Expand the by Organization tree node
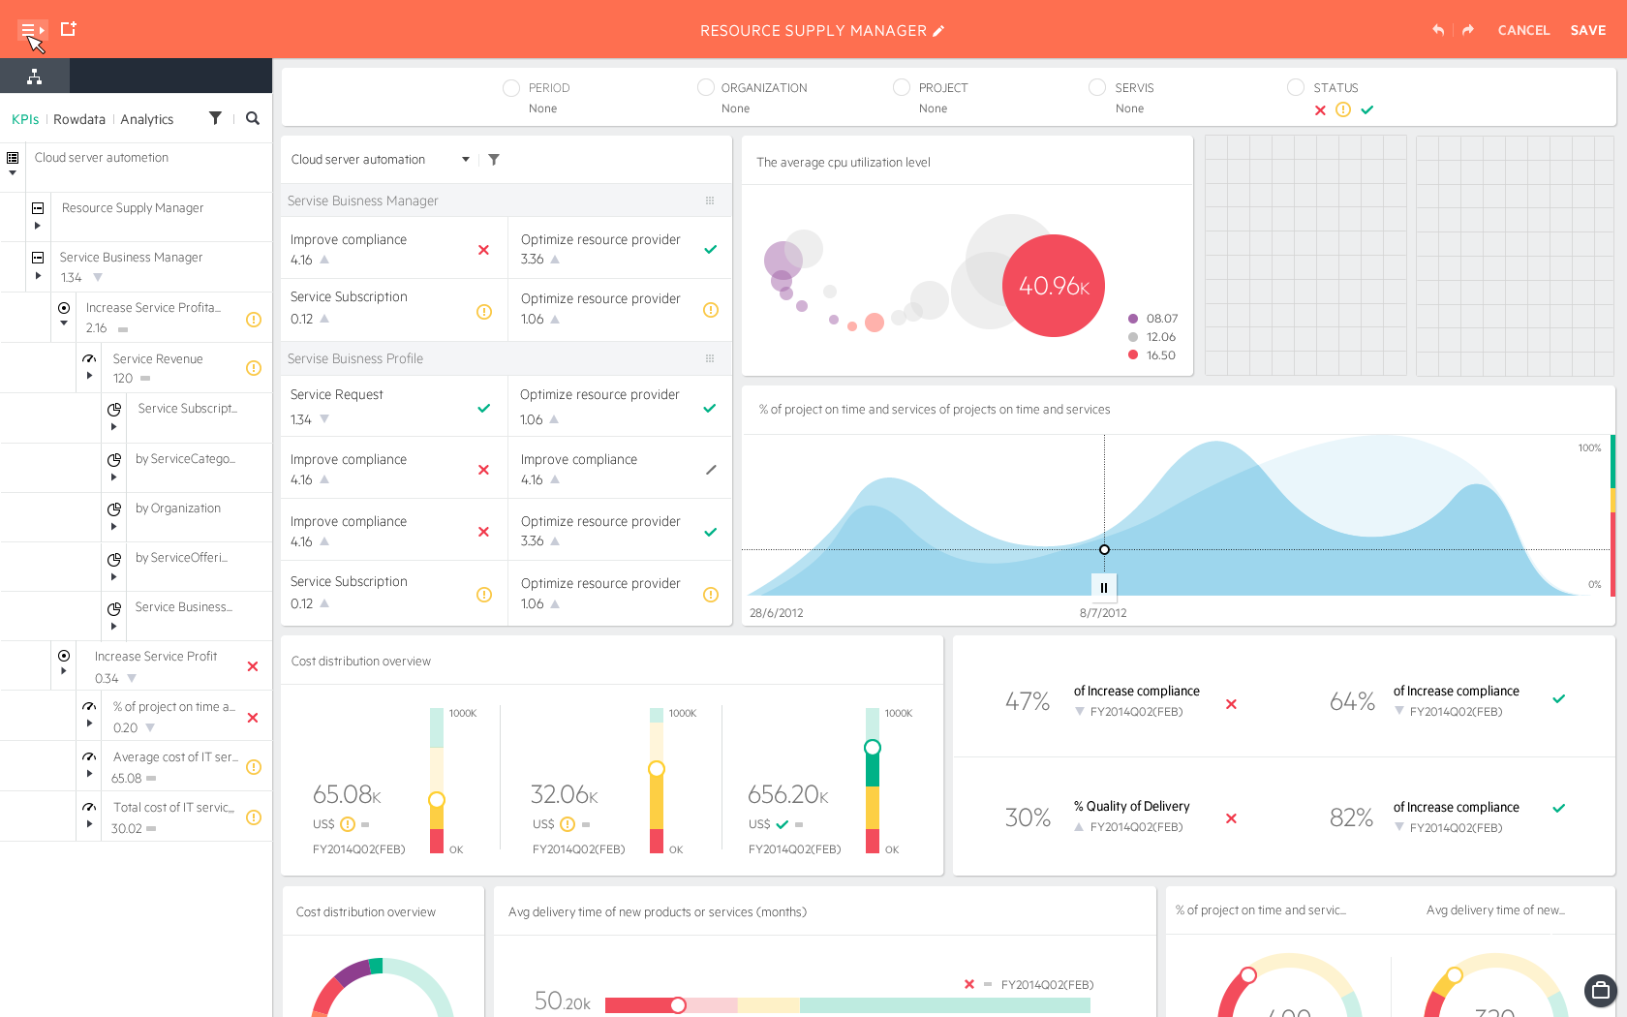1627x1017 pixels. (114, 527)
